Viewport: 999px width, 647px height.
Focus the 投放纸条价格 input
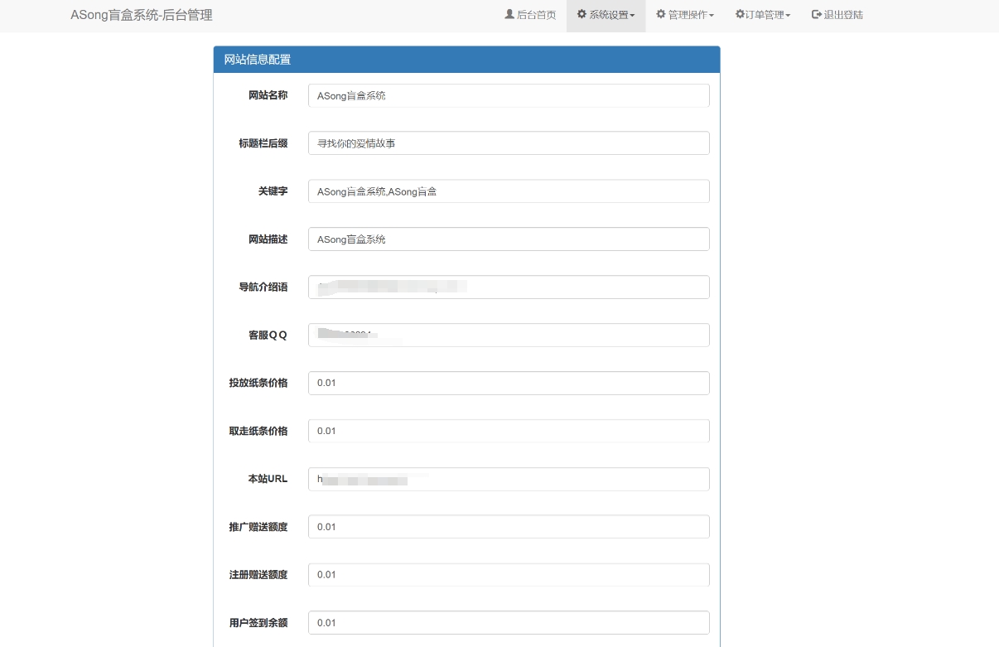tap(509, 384)
